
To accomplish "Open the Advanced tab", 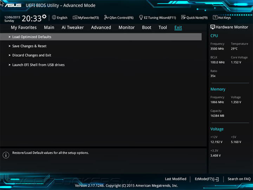I will click(101, 27).
